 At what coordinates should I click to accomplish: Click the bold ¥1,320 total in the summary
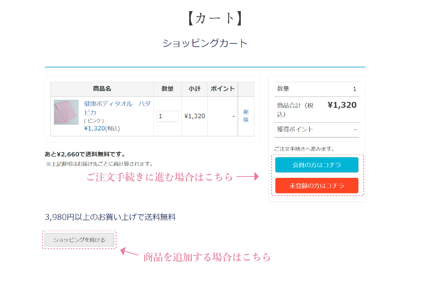click(342, 105)
